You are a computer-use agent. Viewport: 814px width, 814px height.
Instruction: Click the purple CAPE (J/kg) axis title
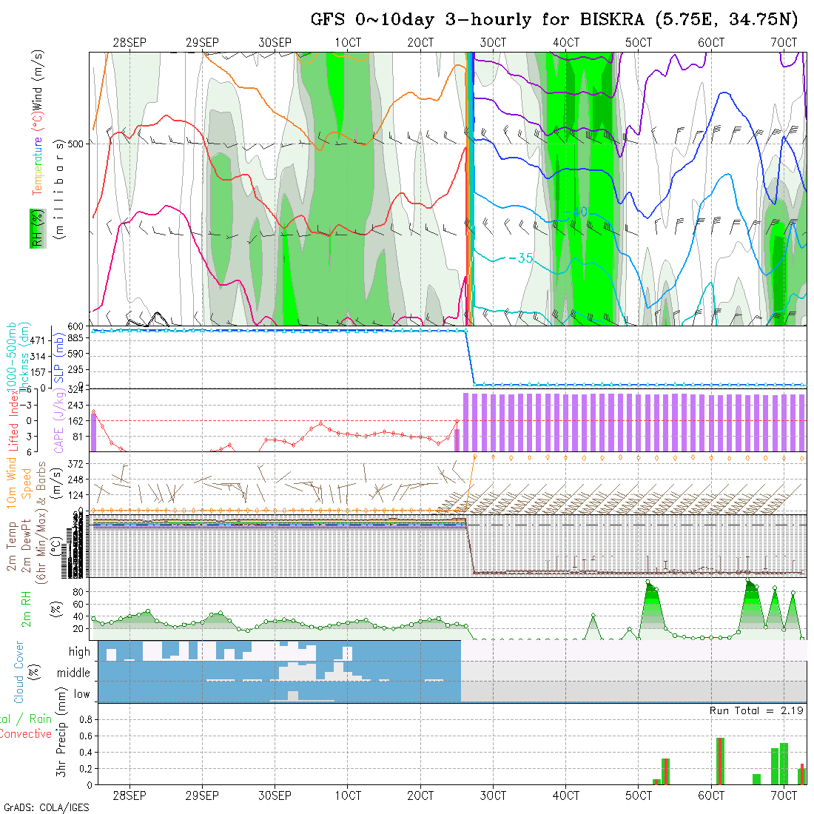point(58,420)
